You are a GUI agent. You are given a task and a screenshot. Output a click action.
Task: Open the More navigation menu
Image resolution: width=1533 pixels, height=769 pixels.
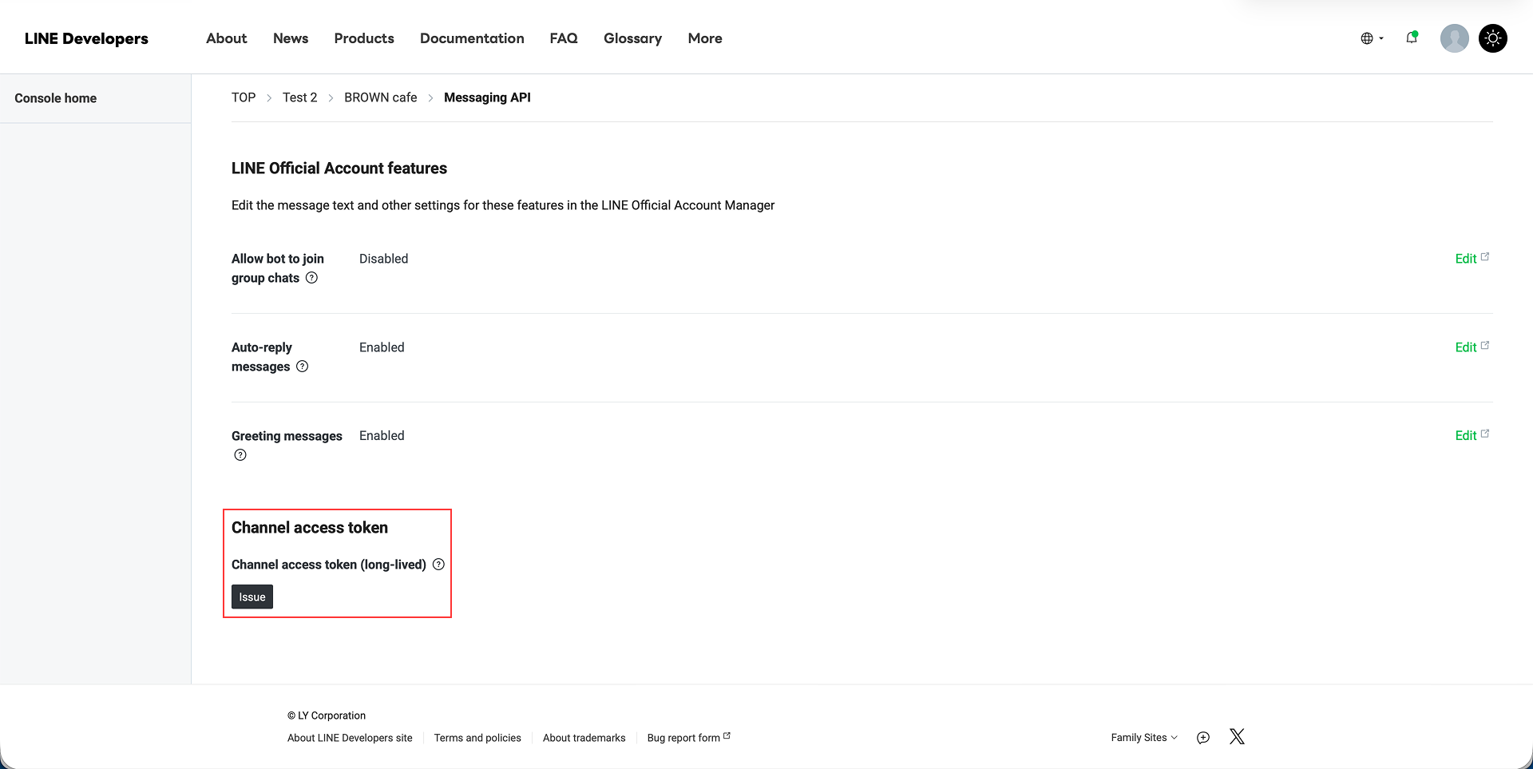coord(704,38)
